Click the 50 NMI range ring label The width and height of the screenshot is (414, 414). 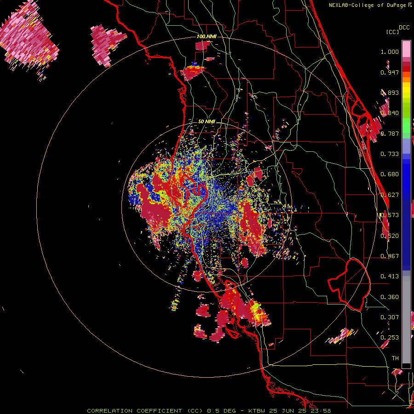point(207,122)
